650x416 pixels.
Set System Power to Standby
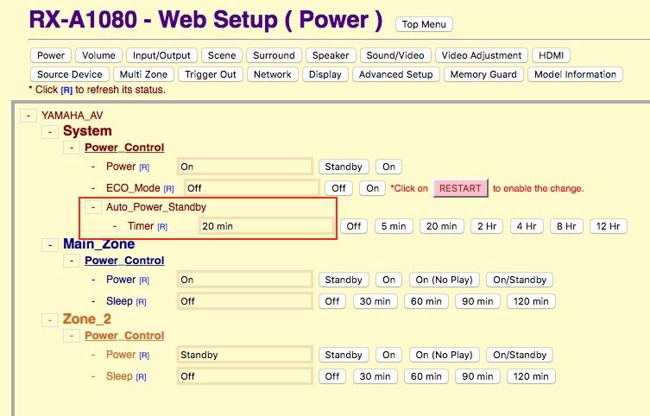tap(344, 167)
